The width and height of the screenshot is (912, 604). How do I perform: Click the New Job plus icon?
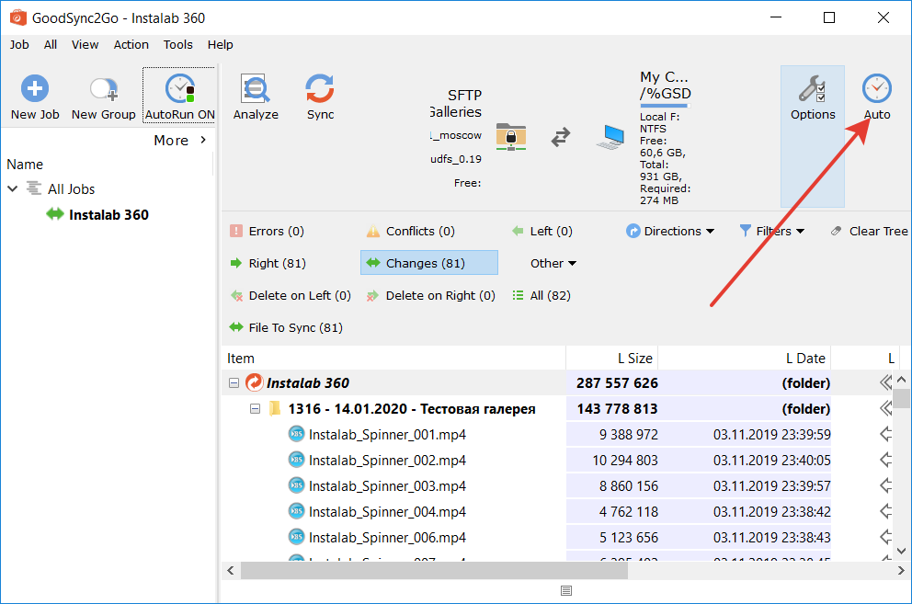(35, 88)
